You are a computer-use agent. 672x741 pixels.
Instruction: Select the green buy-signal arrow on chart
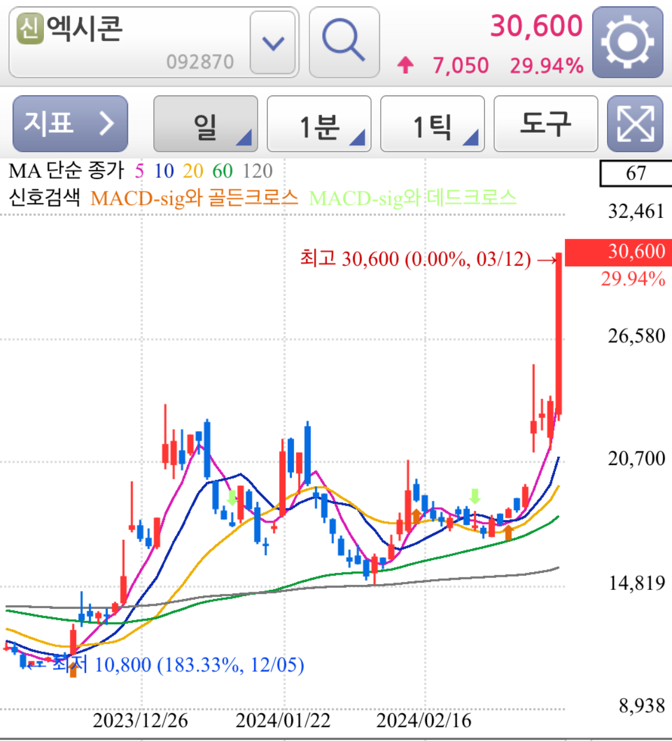pos(475,496)
